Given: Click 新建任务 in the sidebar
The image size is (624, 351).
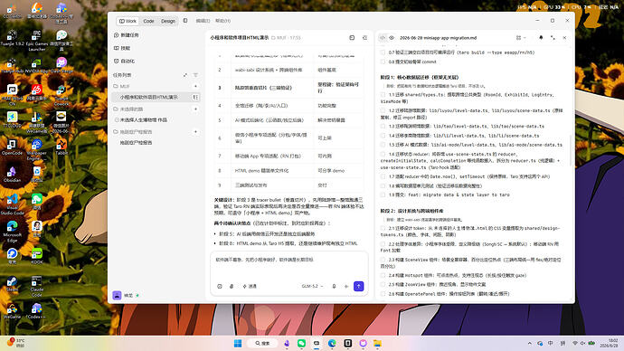Looking at the screenshot, I should pos(126,35).
